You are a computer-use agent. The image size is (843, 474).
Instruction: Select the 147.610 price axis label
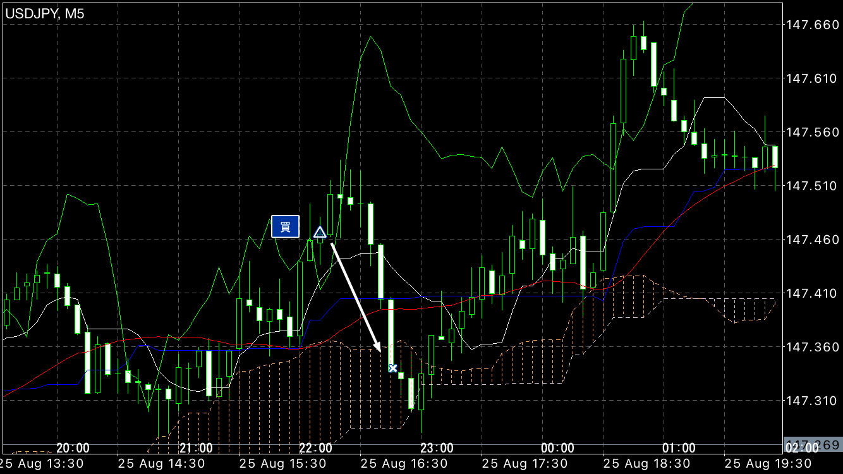tap(813, 78)
